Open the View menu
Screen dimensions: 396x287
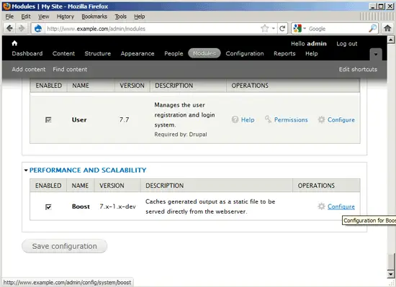coord(43,17)
